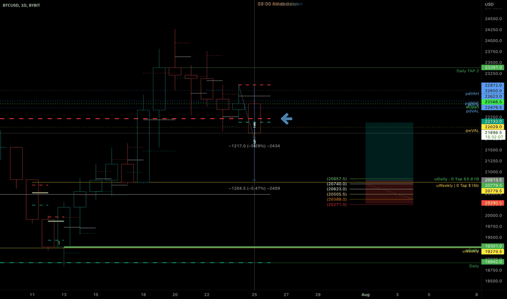507x299 pixels.
Task: Click the green 20779.5 price label
Action: point(493,185)
